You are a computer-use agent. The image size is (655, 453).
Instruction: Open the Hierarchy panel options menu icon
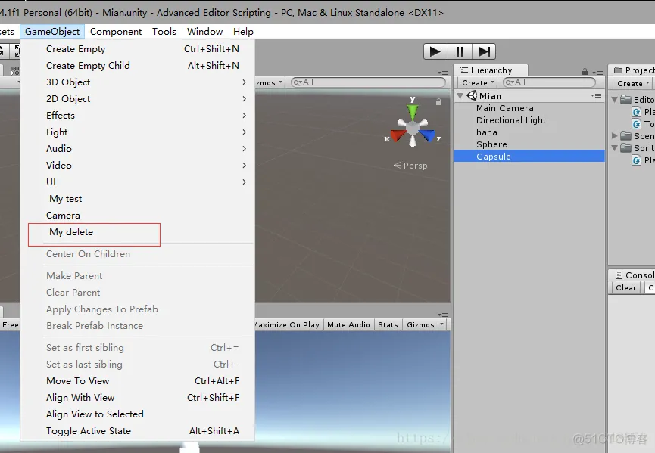597,72
